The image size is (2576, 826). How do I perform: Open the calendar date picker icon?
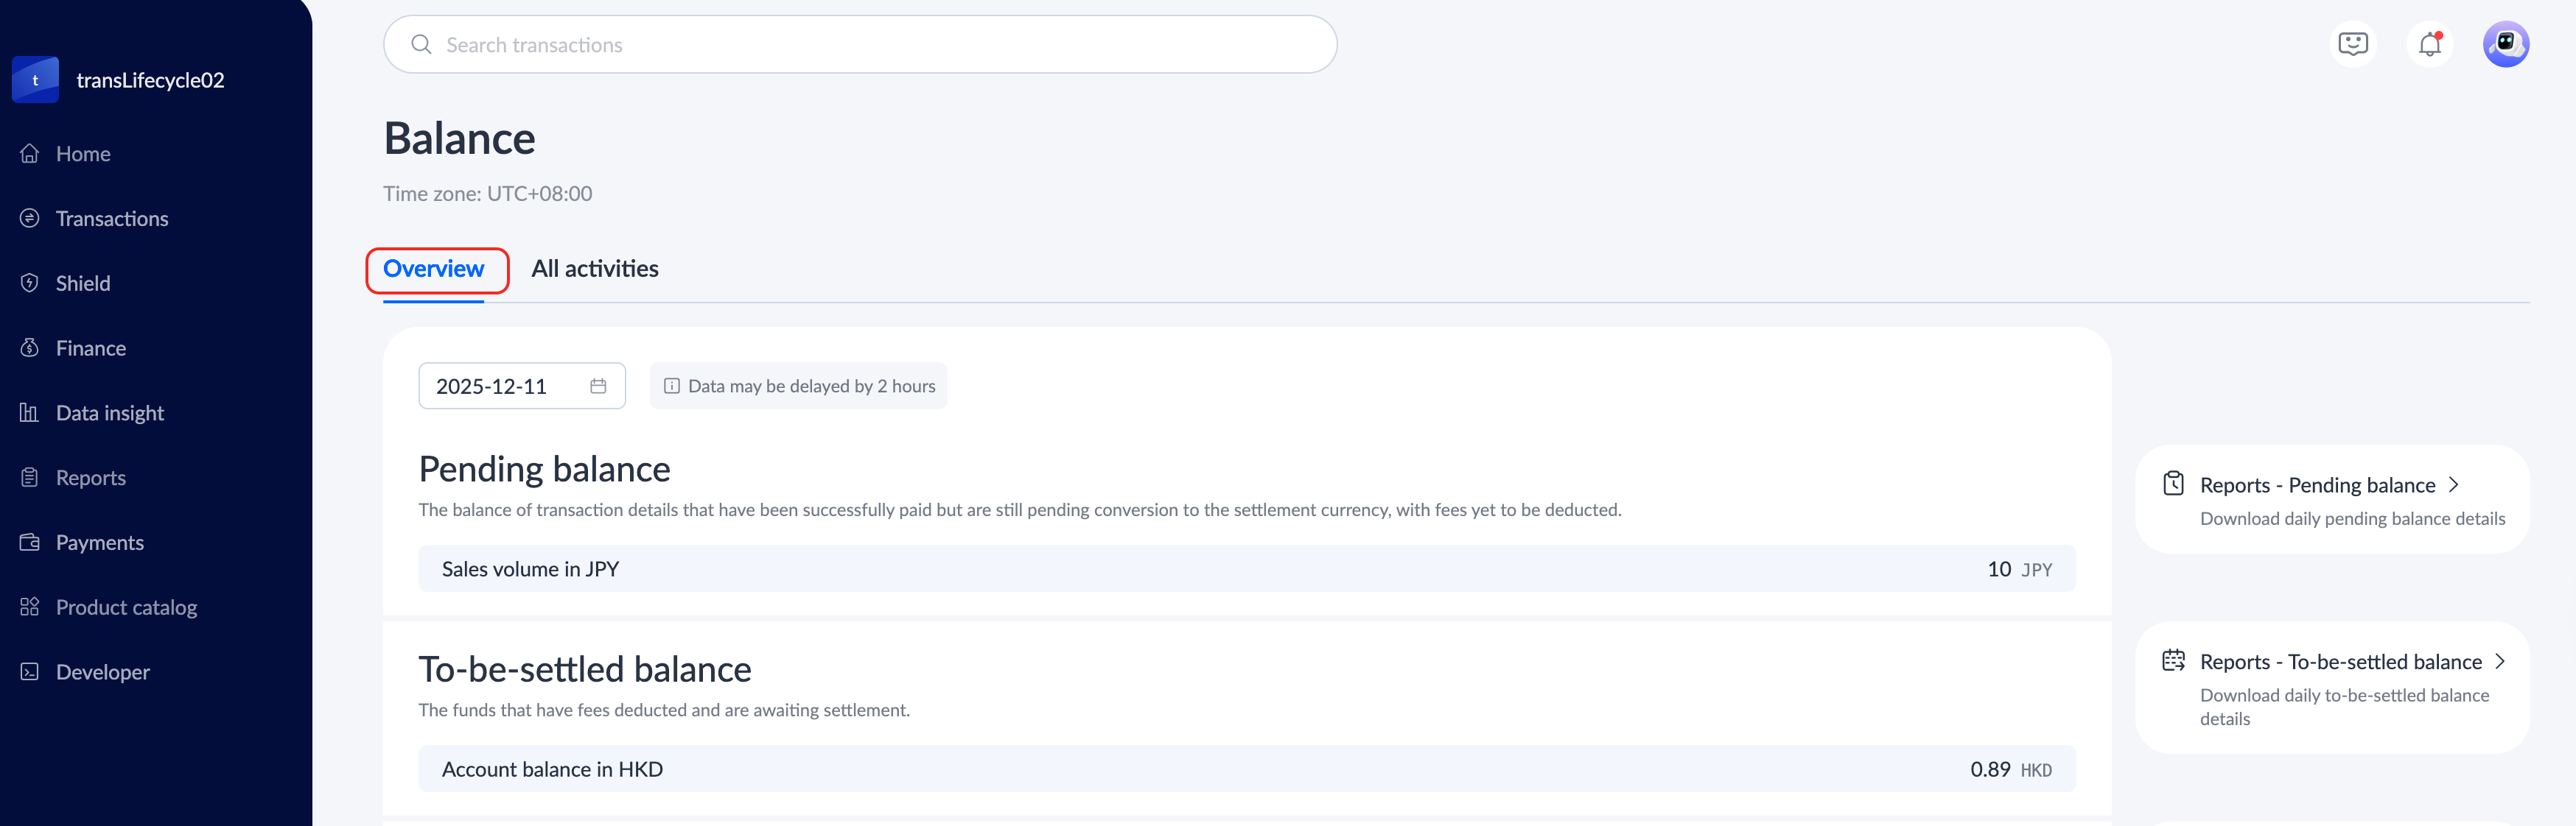coord(598,386)
